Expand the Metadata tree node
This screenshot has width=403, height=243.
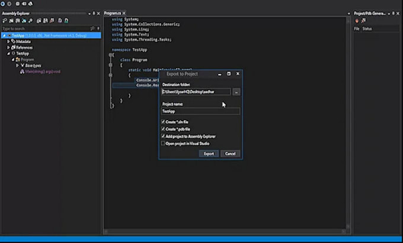tap(8, 41)
